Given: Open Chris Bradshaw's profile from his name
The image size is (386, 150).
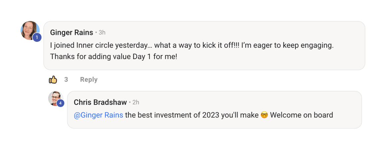Looking at the screenshot, I should pos(100,102).
